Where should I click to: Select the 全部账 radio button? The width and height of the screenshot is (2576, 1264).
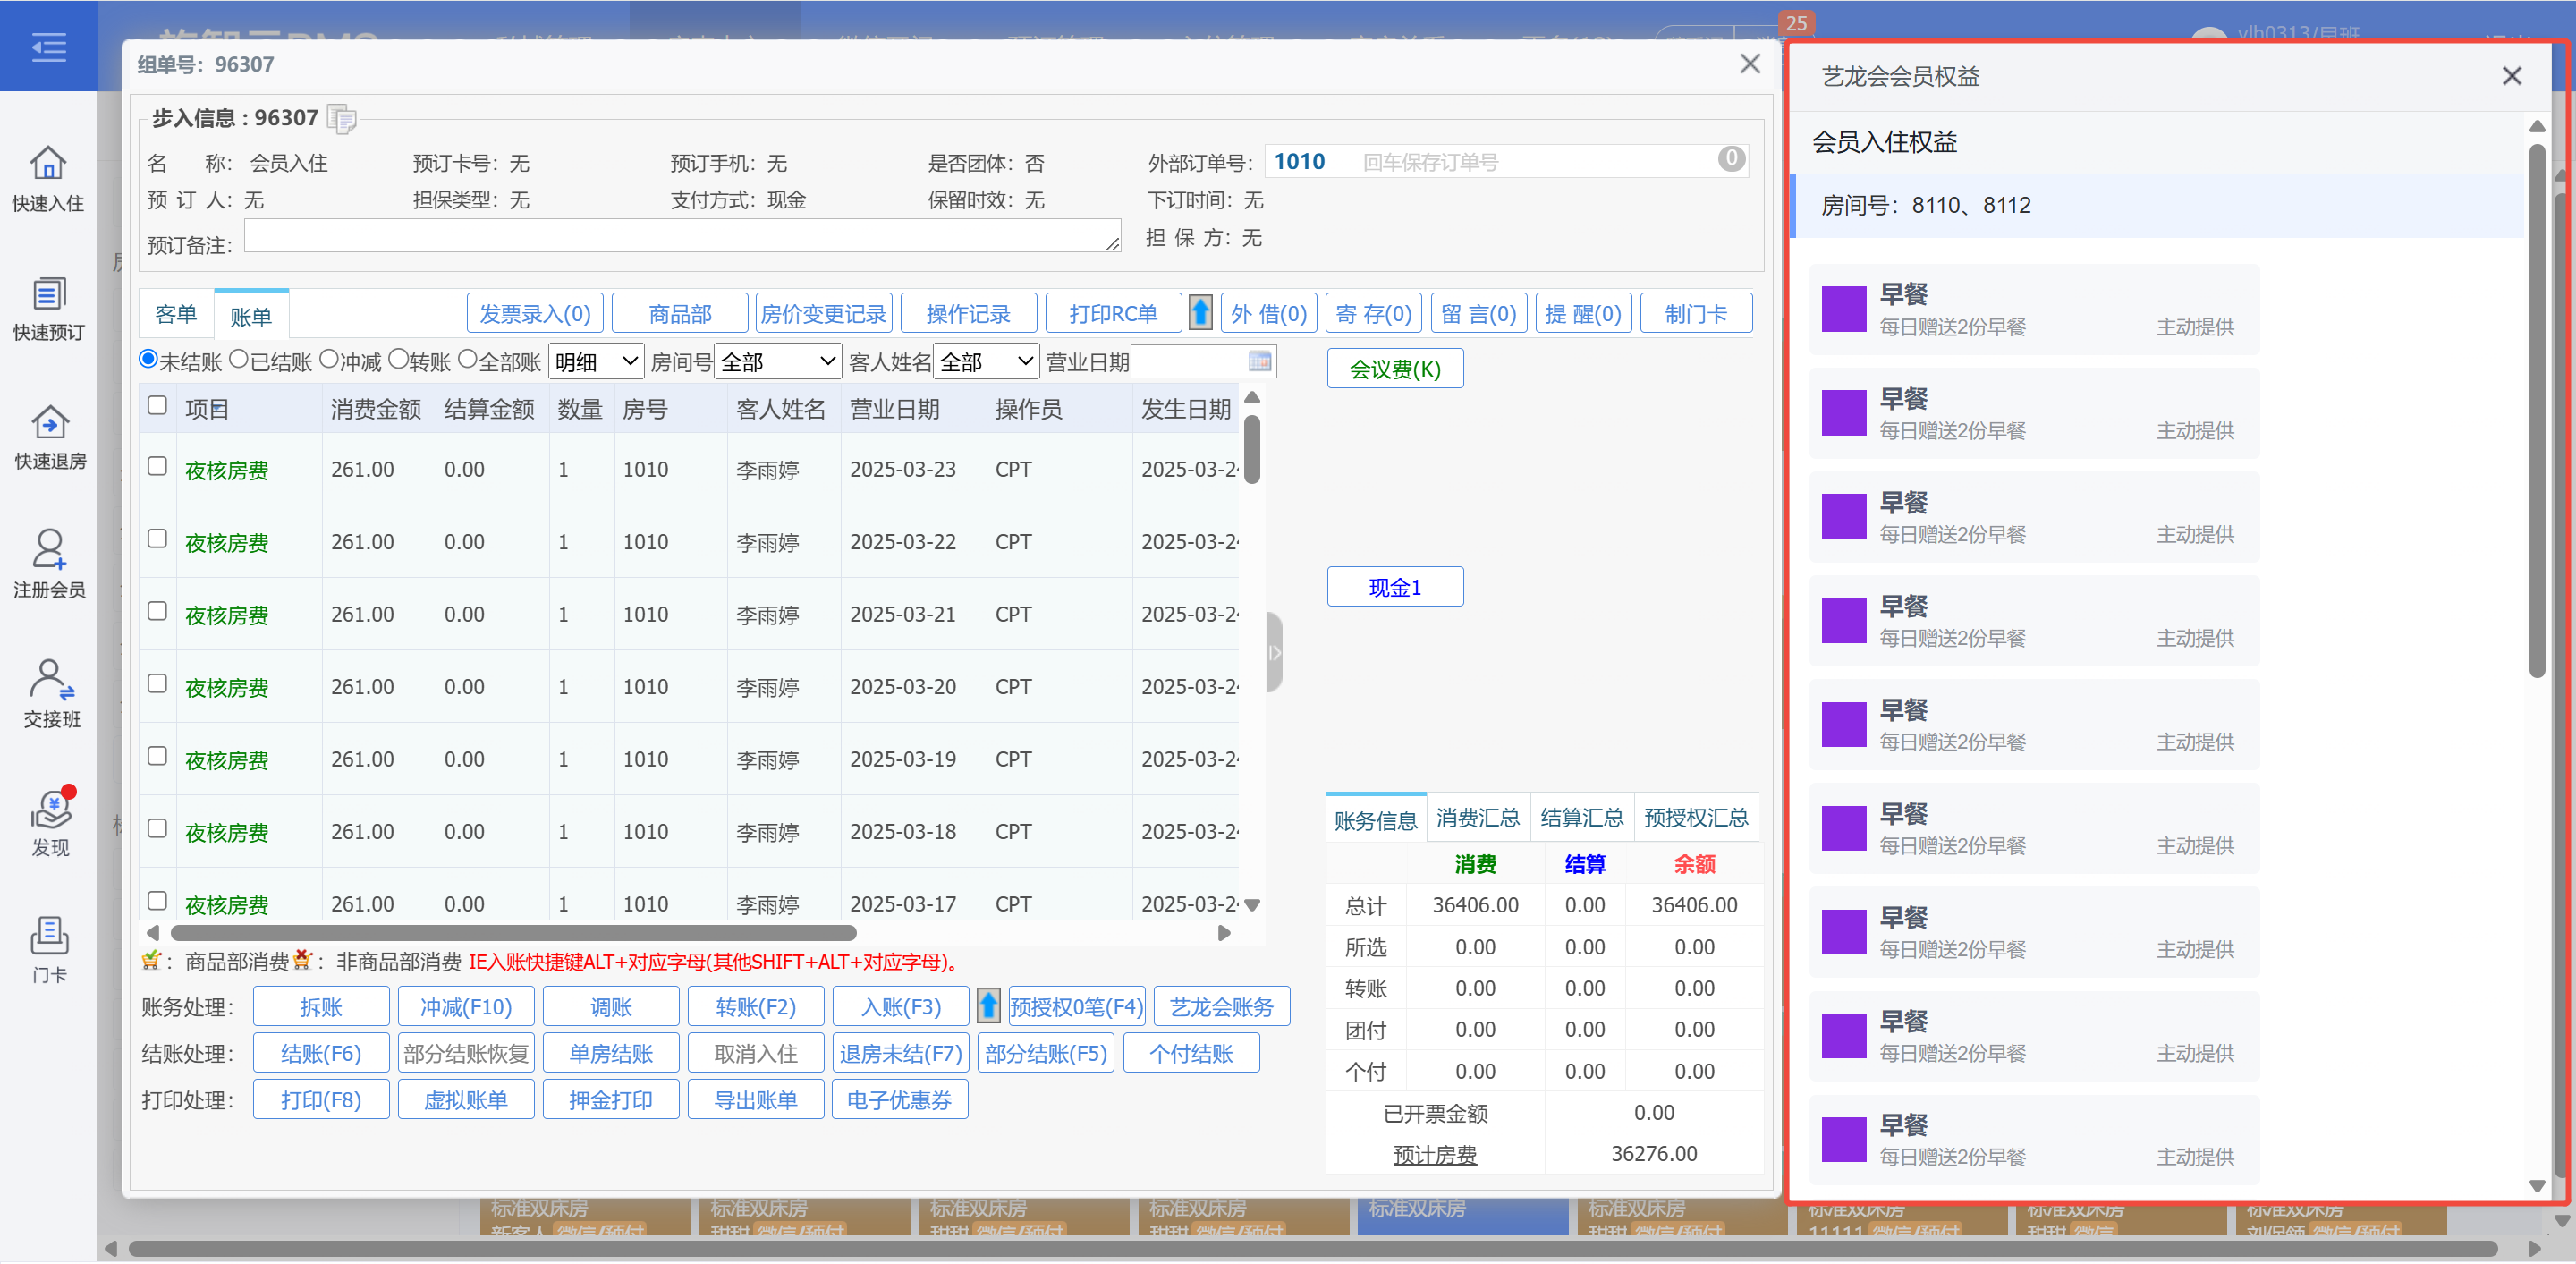point(467,359)
